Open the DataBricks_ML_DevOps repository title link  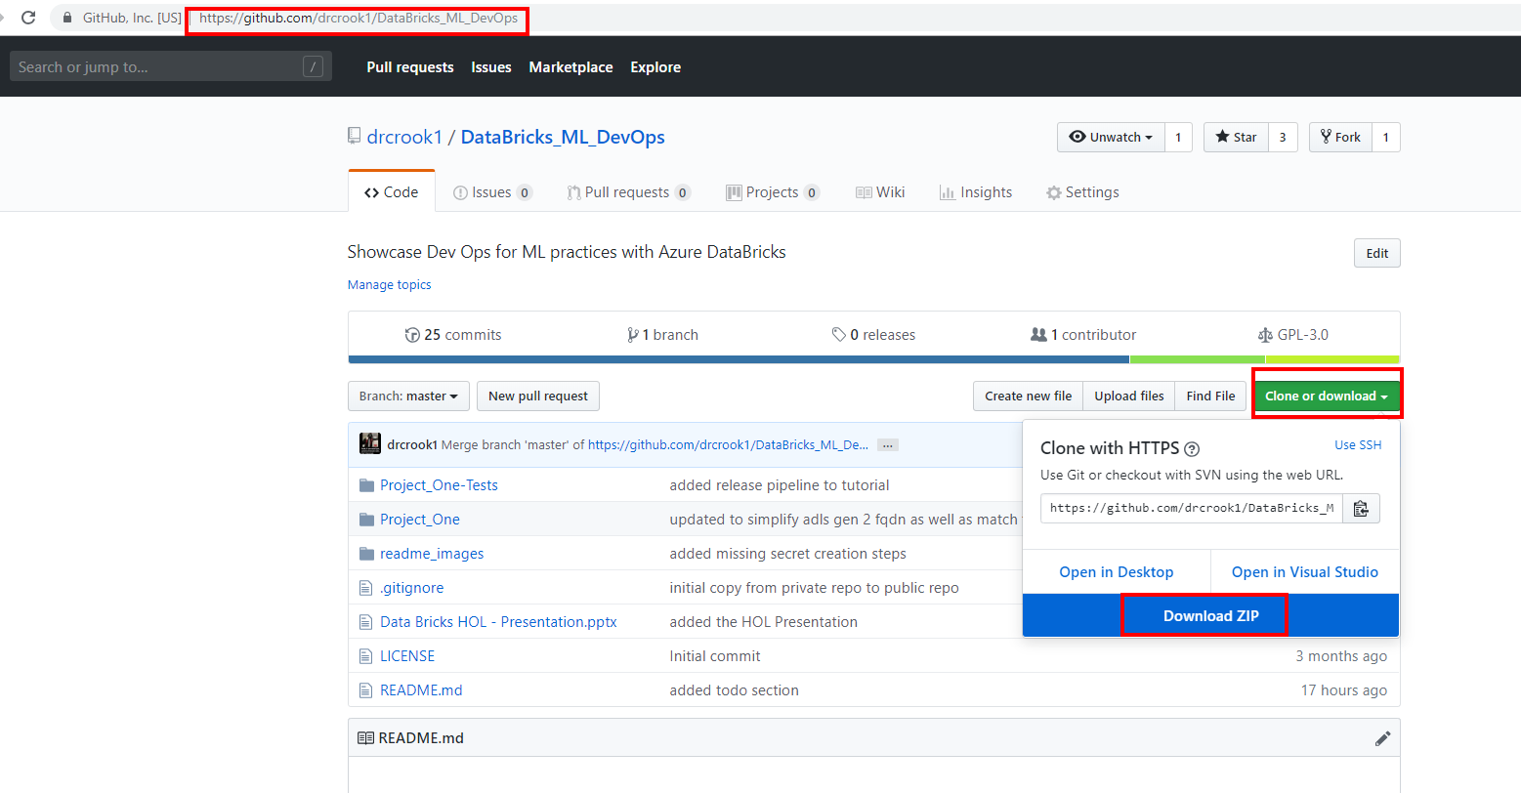pyautogui.click(x=563, y=137)
